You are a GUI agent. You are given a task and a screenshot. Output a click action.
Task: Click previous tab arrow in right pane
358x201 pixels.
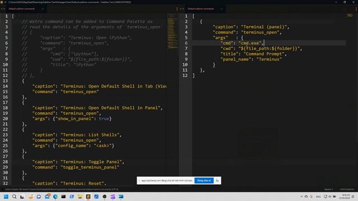click(181, 9)
